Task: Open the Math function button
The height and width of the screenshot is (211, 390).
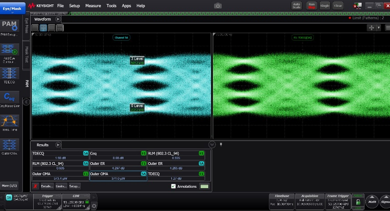Action: [372, 201]
